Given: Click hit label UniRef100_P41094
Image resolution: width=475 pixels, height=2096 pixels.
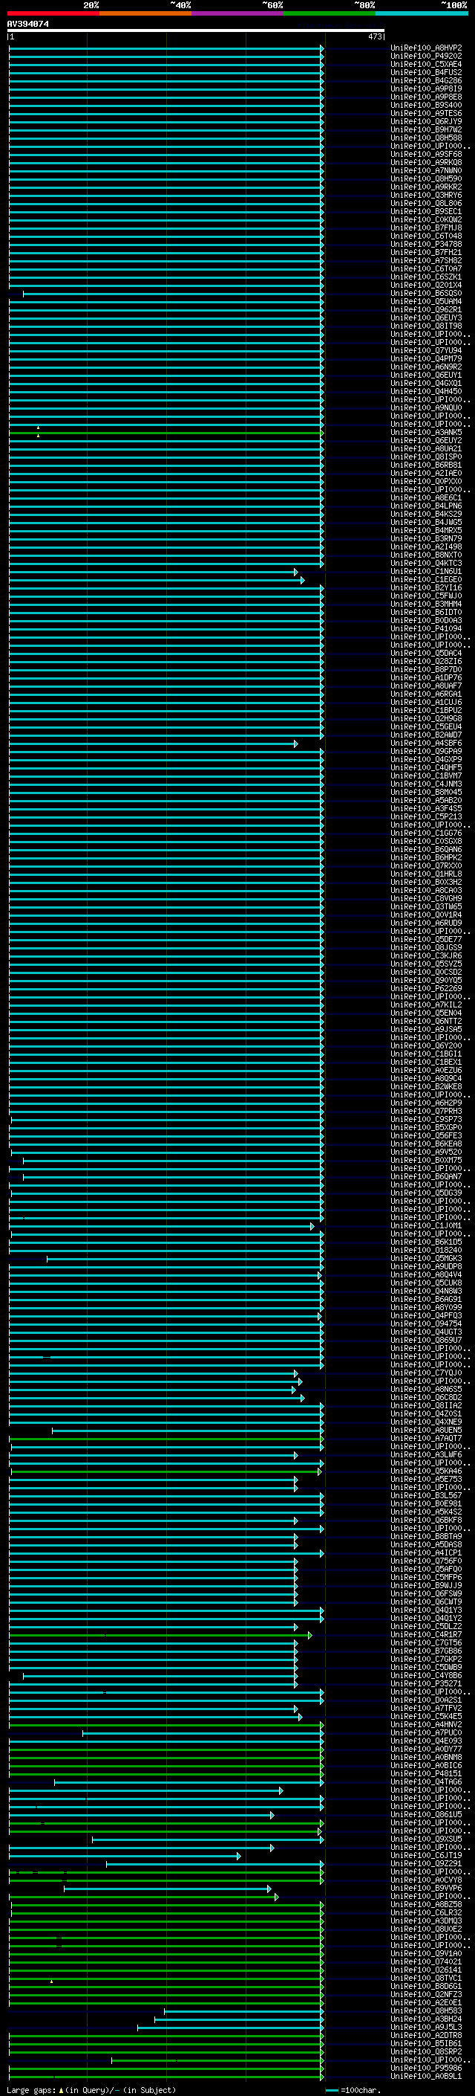Looking at the screenshot, I should (426, 629).
